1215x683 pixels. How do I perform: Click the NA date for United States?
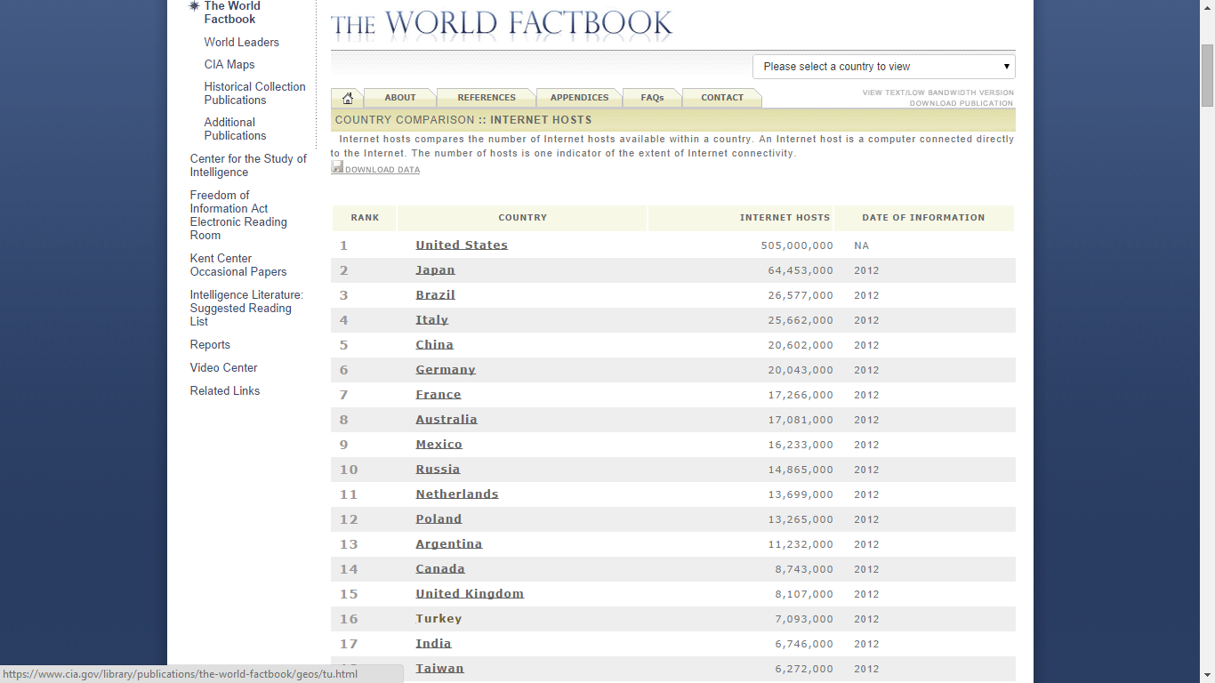click(x=861, y=245)
